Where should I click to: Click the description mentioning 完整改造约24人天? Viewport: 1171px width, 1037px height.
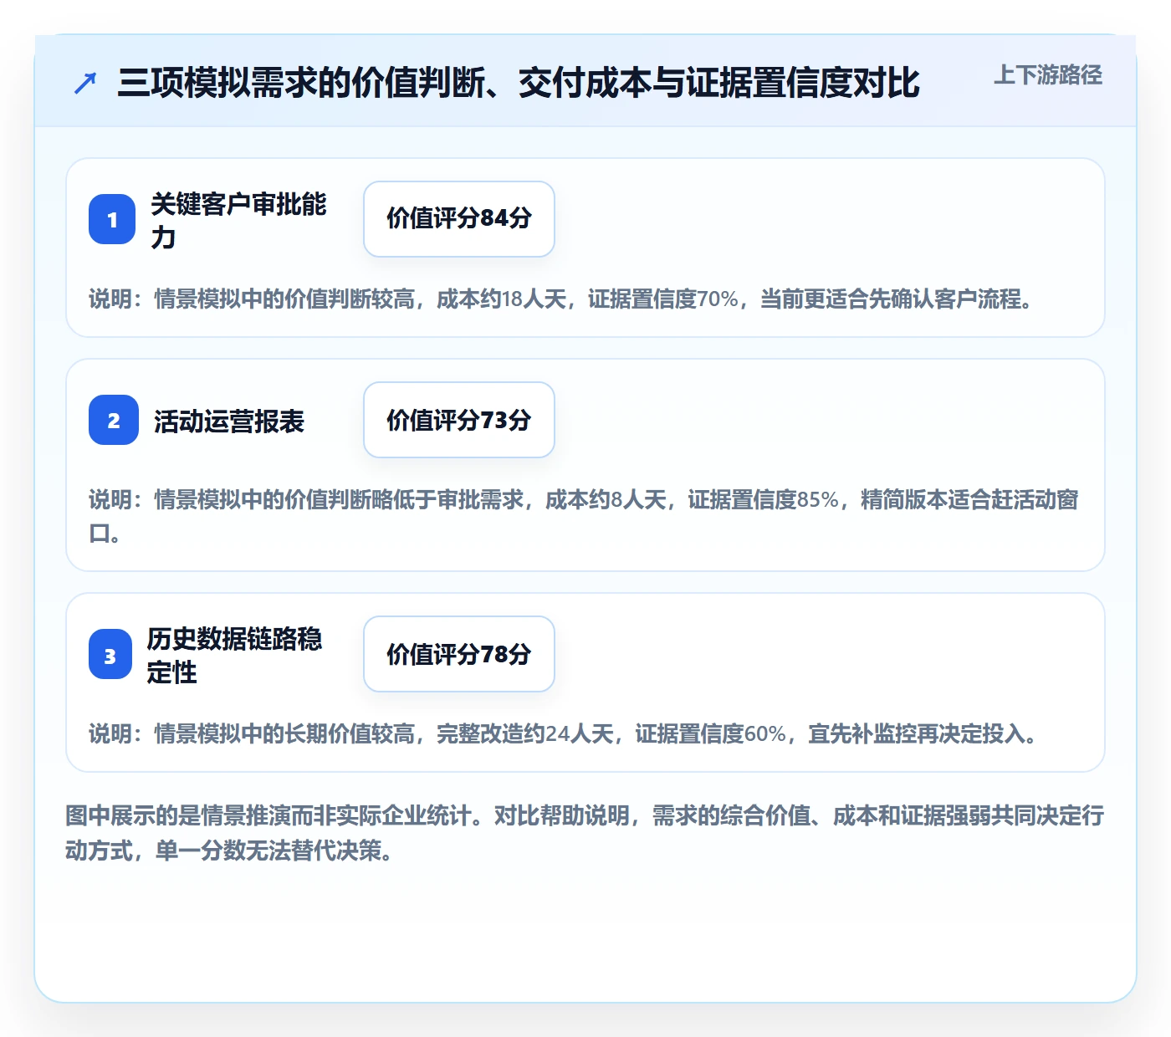(x=564, y=733)
